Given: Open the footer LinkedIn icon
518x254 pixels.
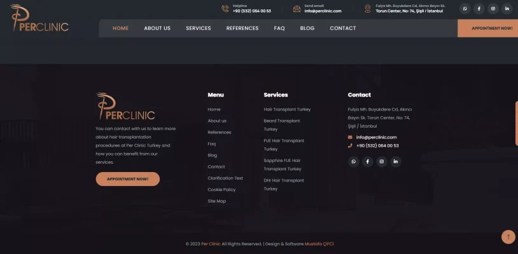Looking at the screenshot, I should (395, 161).
